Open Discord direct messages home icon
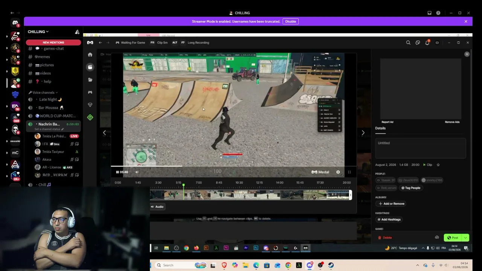The width and height of the screenshot is (482, 271). click(x=15, y=23)
